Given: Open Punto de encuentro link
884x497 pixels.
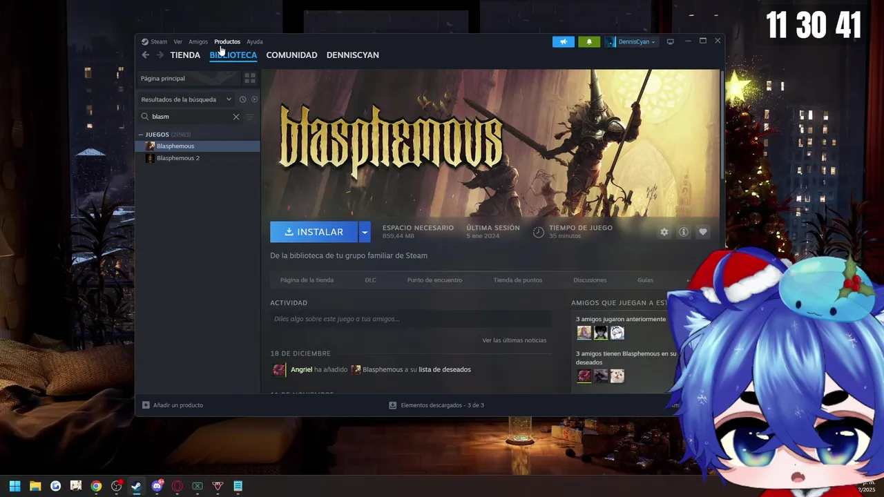Looking at the screenshot, I should coord(435,280).
